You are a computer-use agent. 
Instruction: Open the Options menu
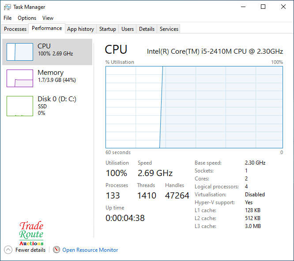coord(27,18)
